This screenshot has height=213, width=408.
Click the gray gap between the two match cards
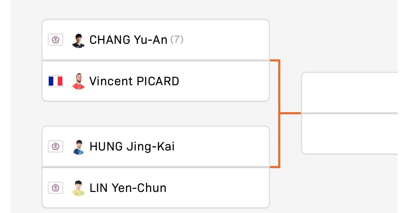coord(156,114)
